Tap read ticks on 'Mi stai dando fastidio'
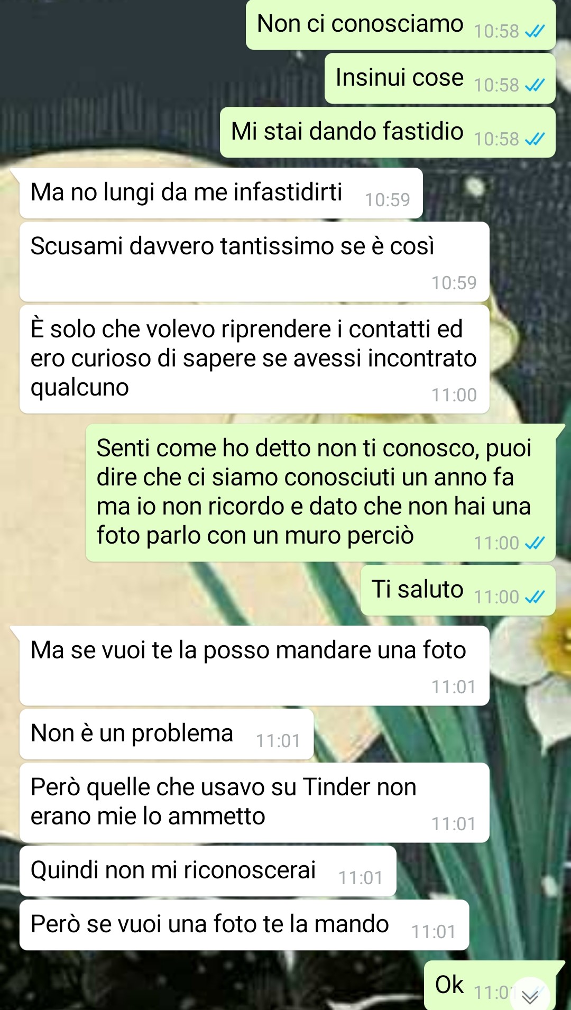The height and width of the screenshot is (1010, 571). click(x=535, y=139)
